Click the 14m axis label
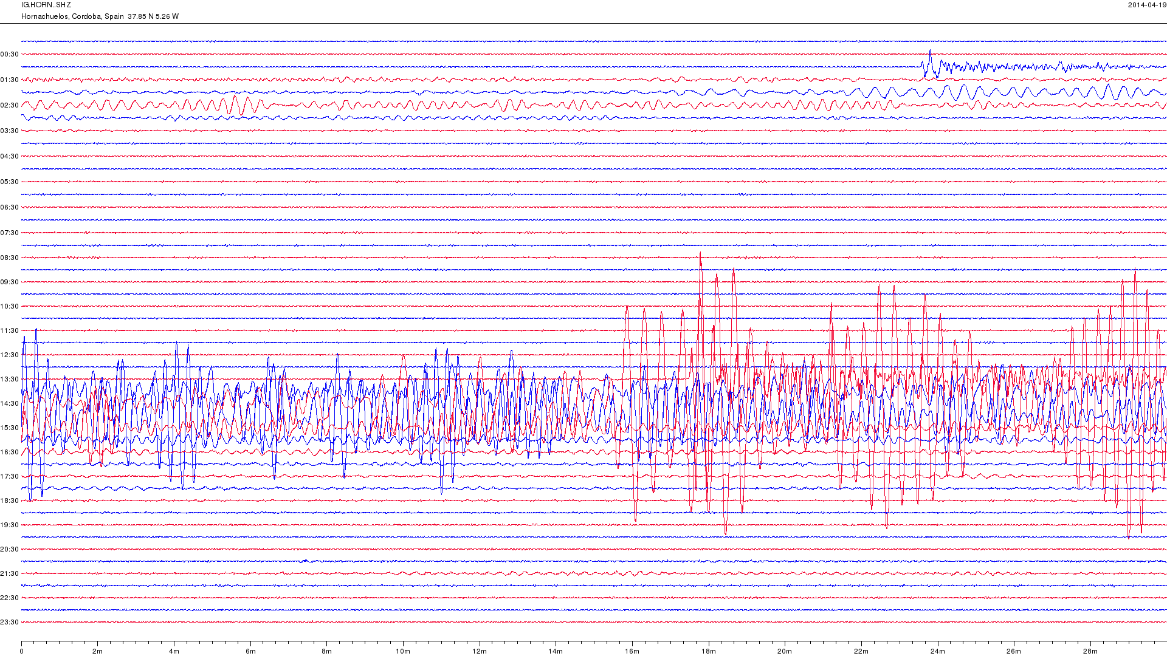 556,651
